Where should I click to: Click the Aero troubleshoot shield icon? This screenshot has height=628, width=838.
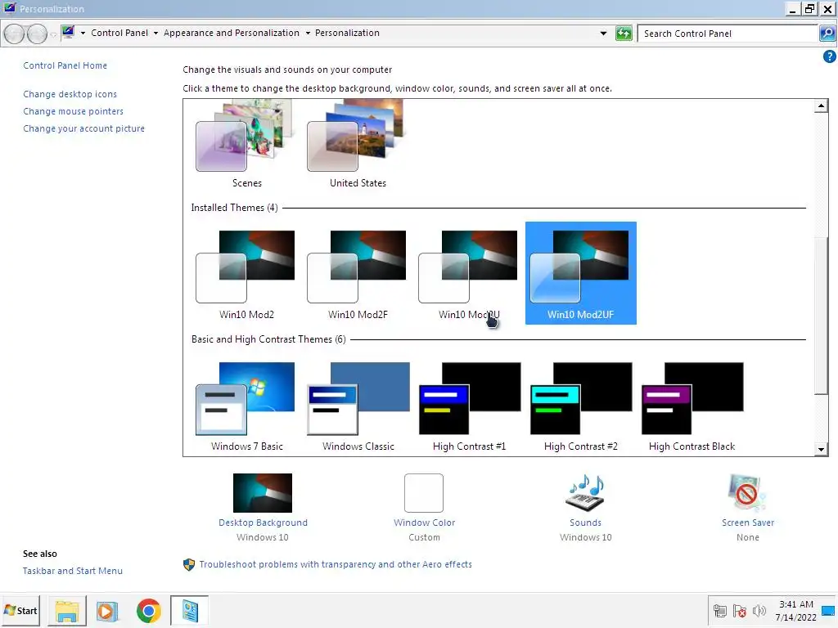(x=189, y=564)
